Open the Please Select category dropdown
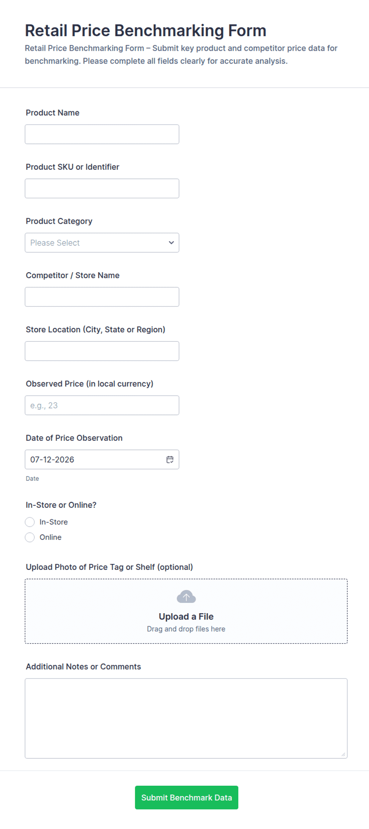Image resolution: width=369 pixels, height=829 pixels. (102, 242)
